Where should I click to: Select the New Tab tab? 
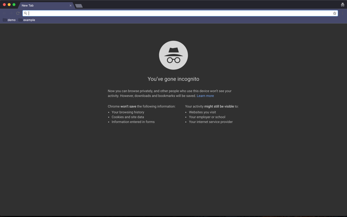pyautogui.click(x=46, y=5)
